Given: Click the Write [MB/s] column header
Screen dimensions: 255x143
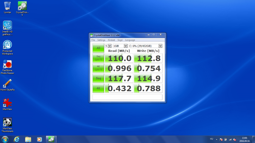Looking at the screenshot, I should point(148,51).
